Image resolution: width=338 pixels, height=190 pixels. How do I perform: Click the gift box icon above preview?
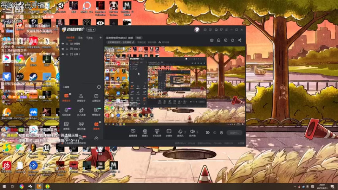(212, 40)
